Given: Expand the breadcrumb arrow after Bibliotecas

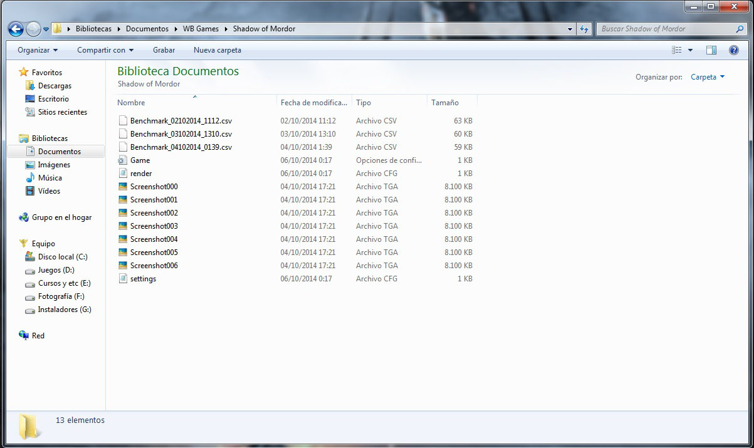Looking at the screenshot, I should tap(118, 29).
